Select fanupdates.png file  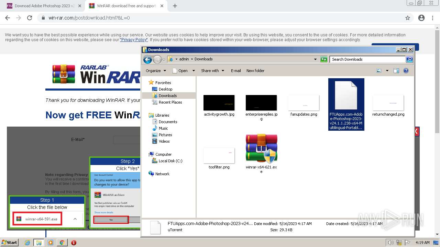304,106
